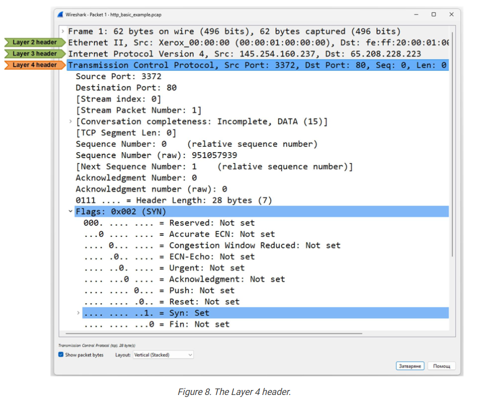Click the horizontal scrollbar under packet tree
The image size is (479, 410).
coord(210,333)
